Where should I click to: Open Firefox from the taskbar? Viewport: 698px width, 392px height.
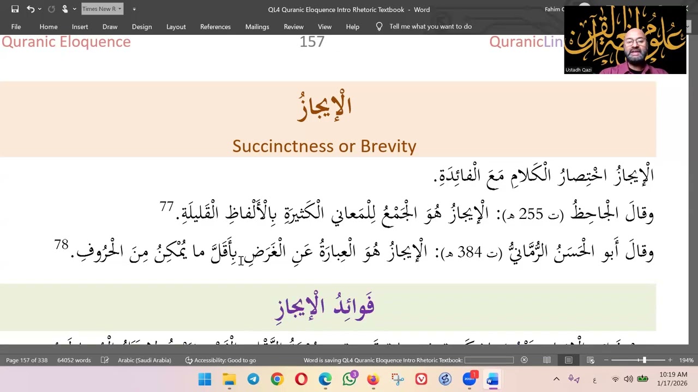point(373,379)
